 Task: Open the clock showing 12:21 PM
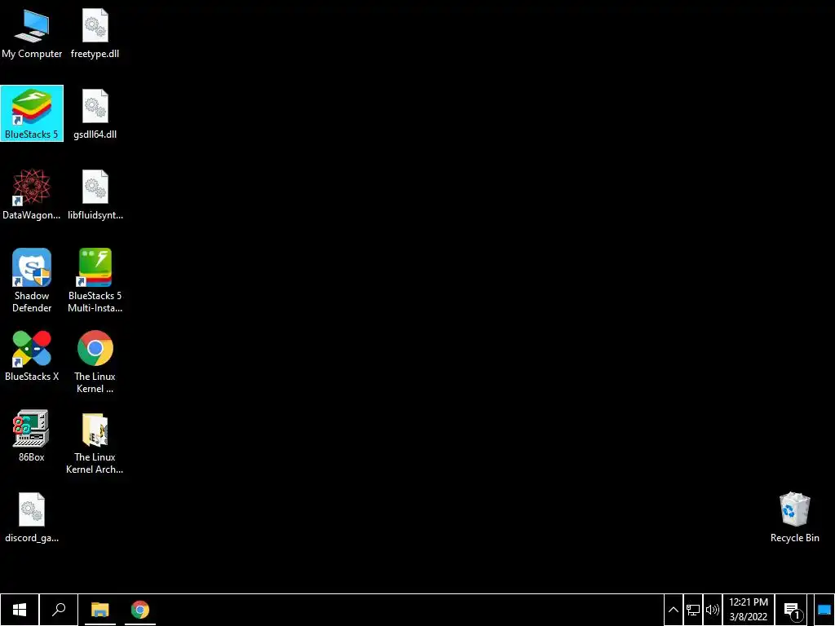click(749, 610)
